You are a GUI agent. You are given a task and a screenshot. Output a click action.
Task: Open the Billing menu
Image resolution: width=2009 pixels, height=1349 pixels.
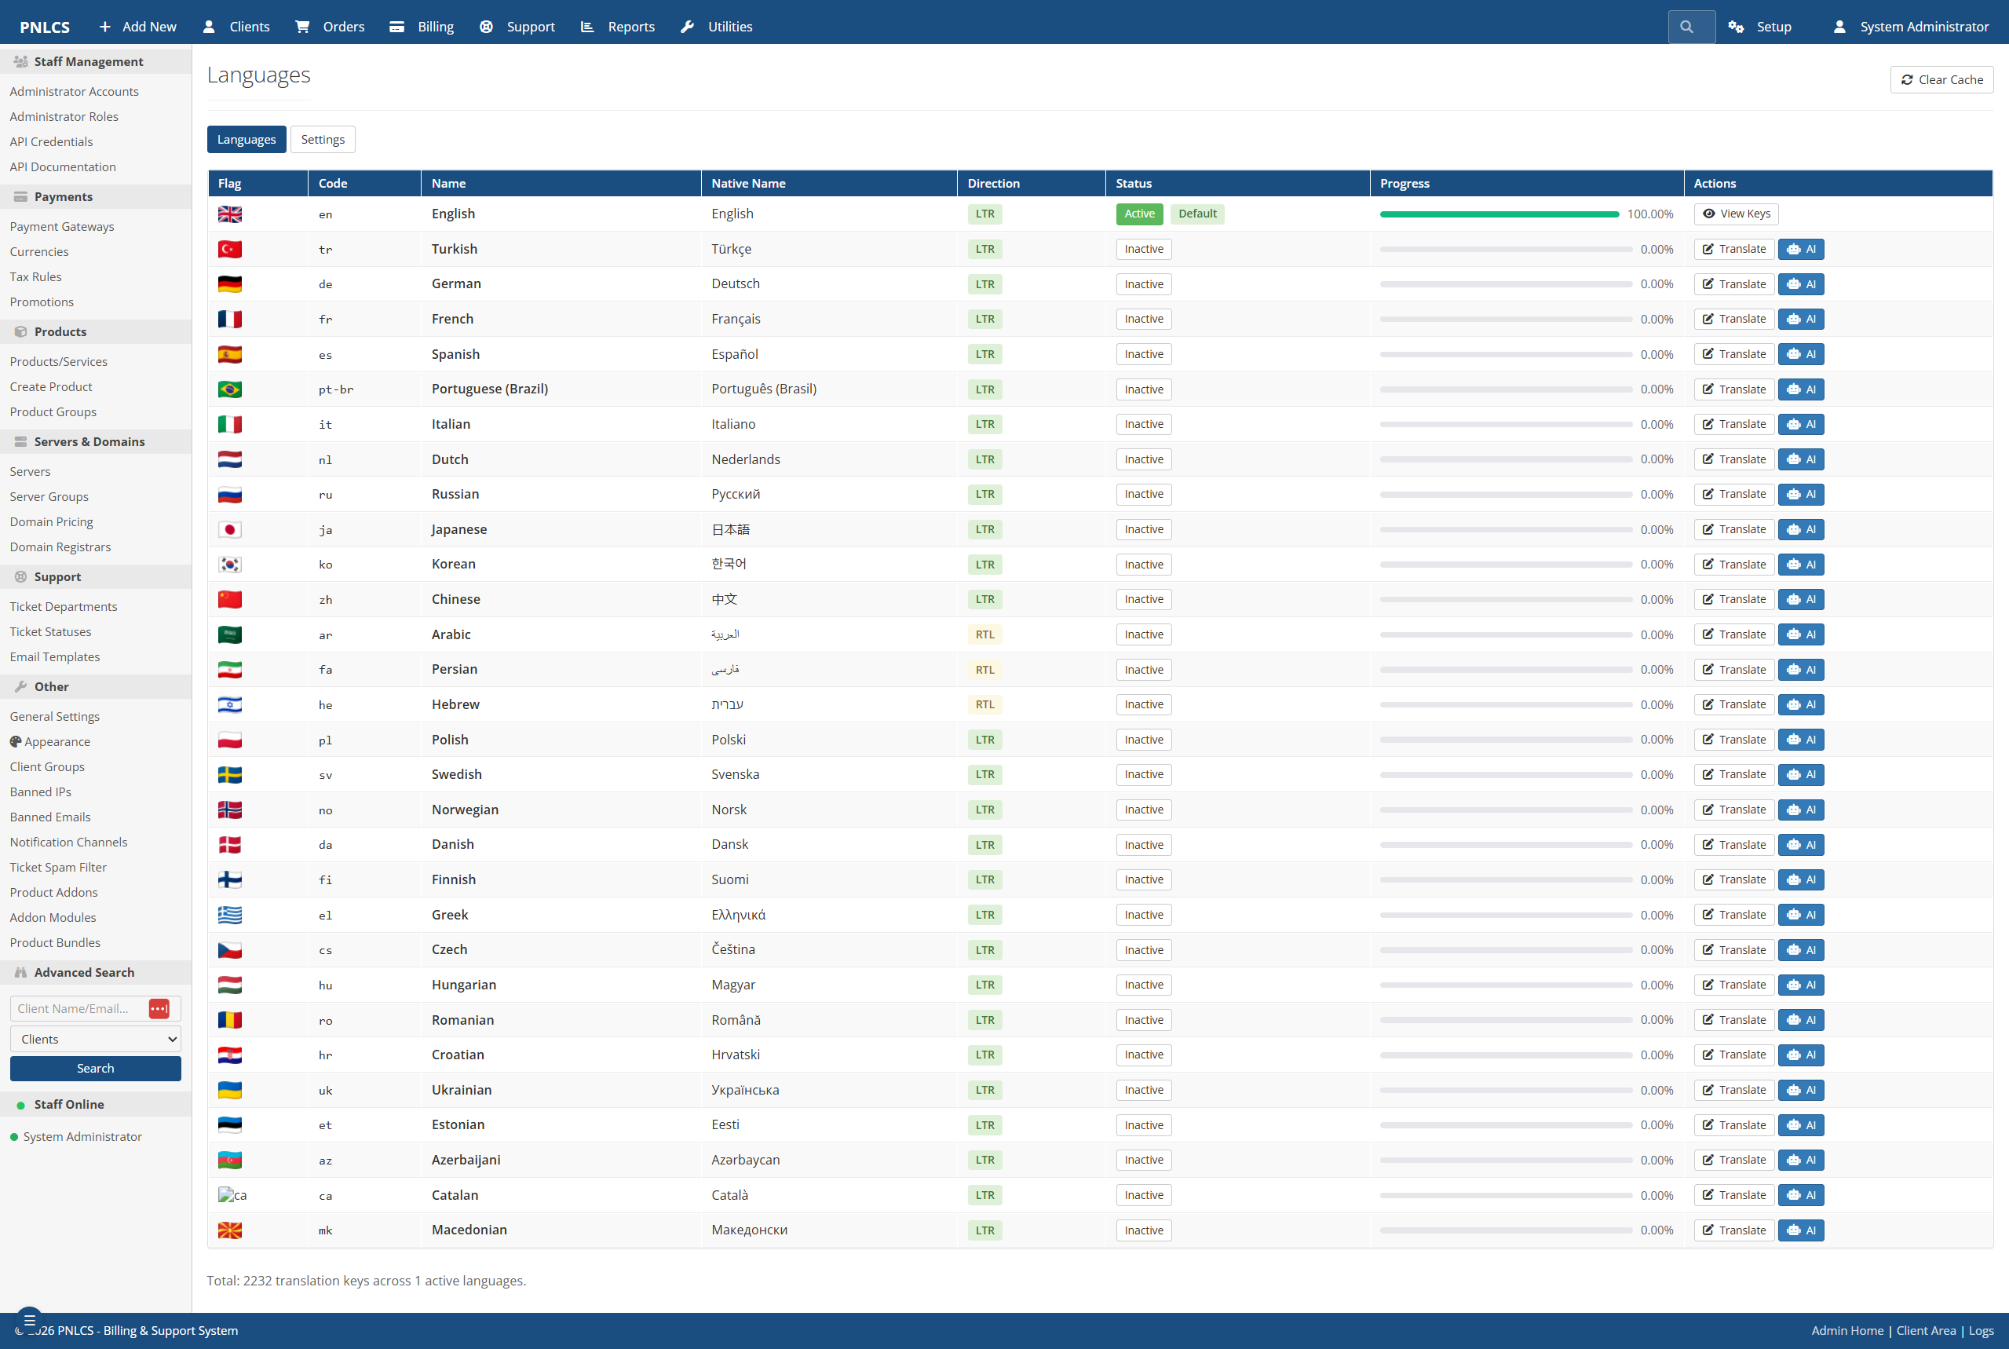(x=422, y=27)
